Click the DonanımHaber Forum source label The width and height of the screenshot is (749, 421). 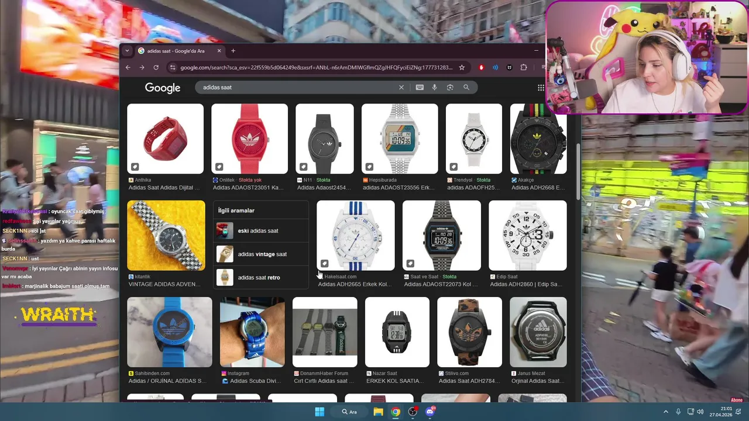(324, 373)
